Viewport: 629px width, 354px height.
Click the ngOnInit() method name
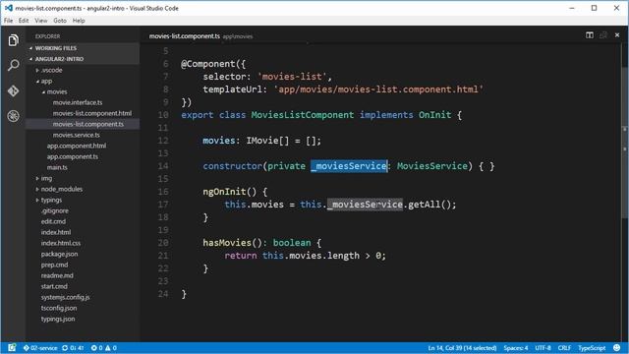[229, 192]
